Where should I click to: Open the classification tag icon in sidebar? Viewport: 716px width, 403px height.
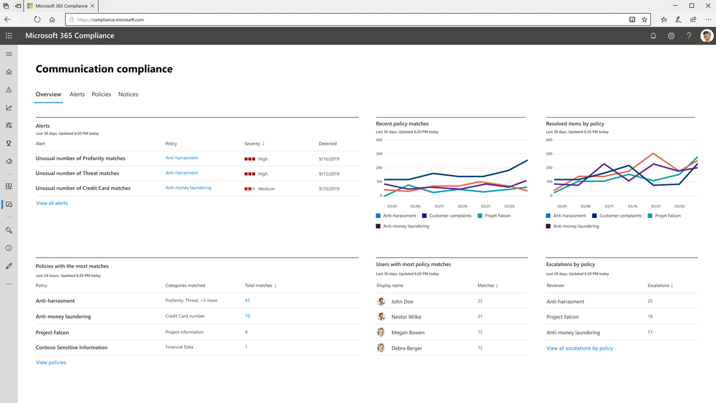[x=9, y=161]
